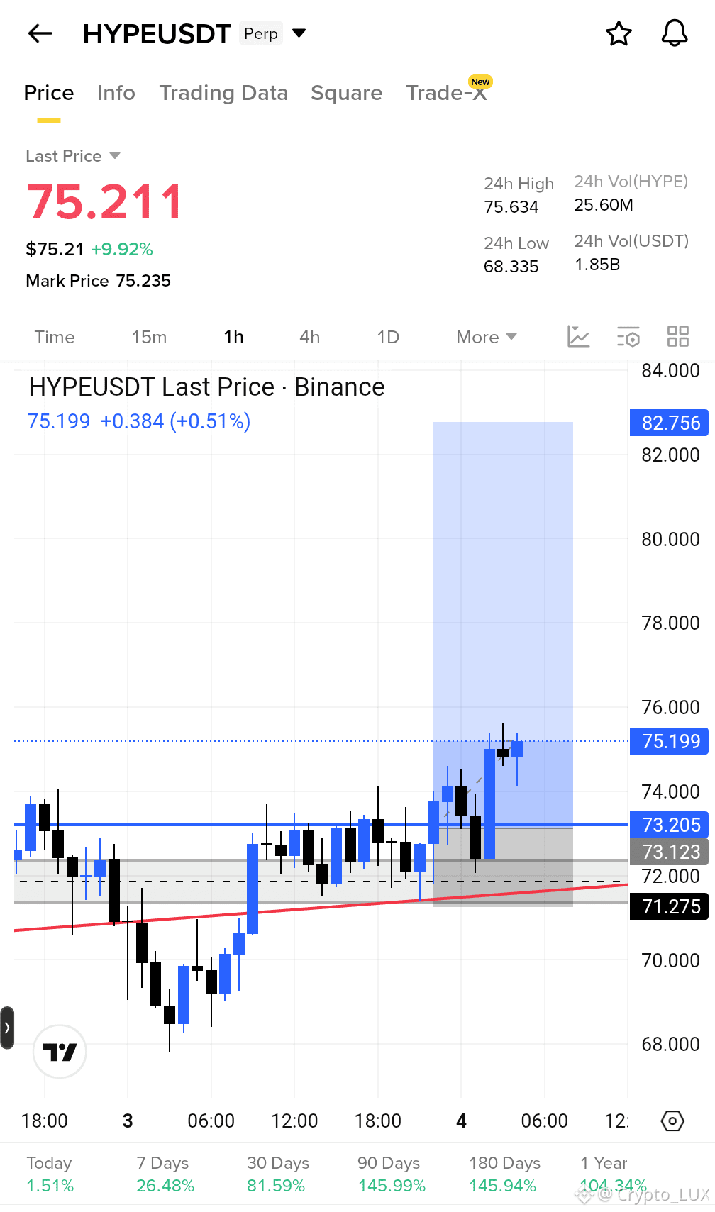Tap the 180 Days 145.94% performance item
Screen dimensions: 715x1212
pyautogui.click(x=504, y=1174)
